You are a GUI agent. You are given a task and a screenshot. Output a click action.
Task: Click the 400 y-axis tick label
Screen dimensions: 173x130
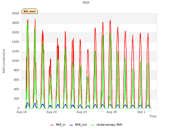click(16, 89)
